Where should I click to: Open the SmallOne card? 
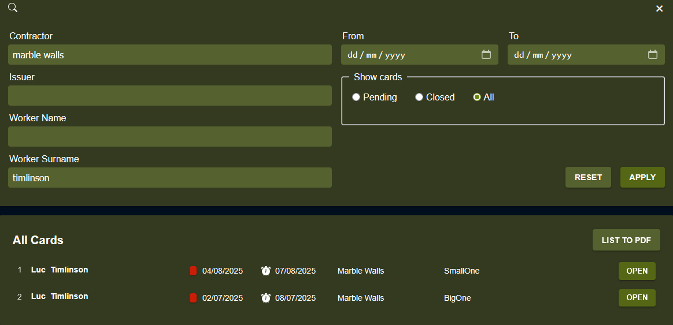coord(637,271)
